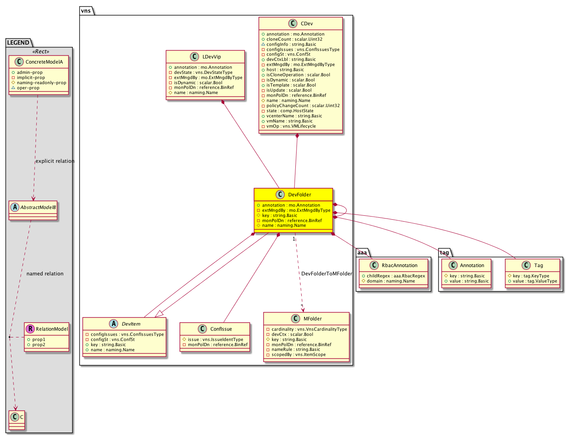This screenshot has height=437, width=571.
Task: Click the 'named relation' legend label
Action: pos(45,274)
